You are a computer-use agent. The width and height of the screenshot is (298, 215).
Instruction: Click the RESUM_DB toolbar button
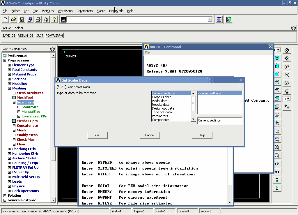26,36
